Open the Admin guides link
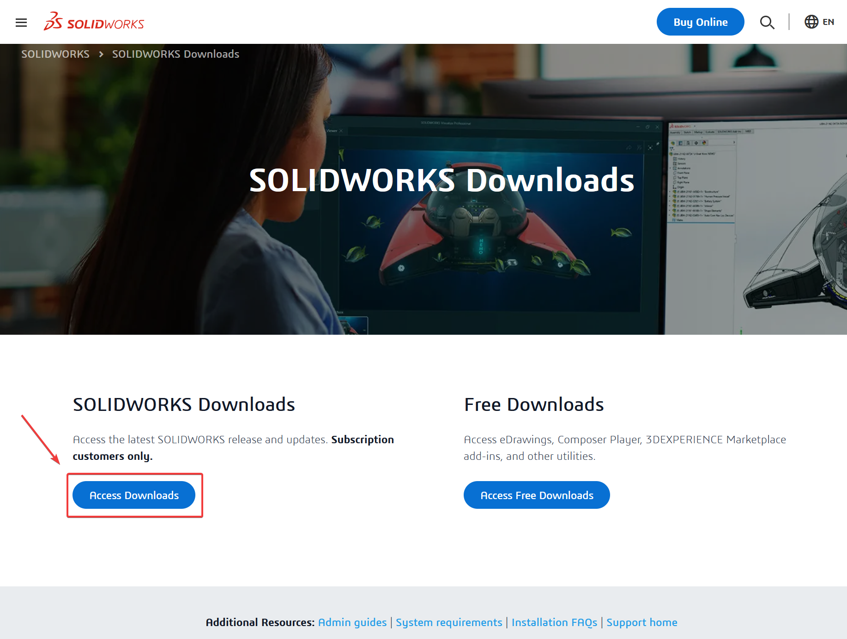Image resolution: width=847 pixels, height=639 pixels. 352,622
